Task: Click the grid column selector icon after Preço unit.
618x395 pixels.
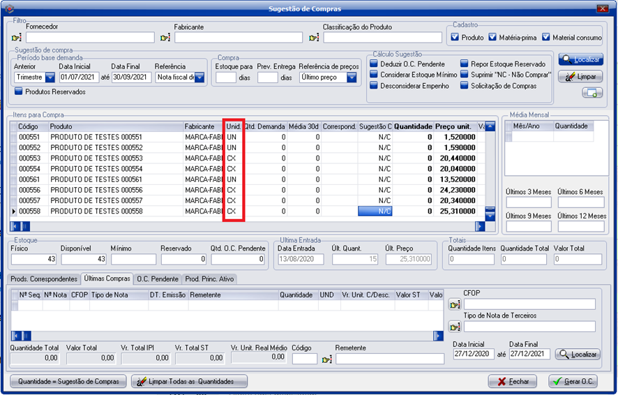Action: point(490,126)
